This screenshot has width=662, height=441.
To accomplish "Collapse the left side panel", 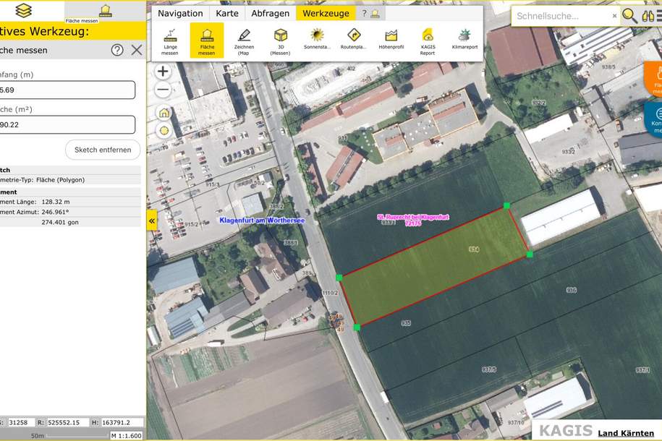I will (x=152, y=220).
